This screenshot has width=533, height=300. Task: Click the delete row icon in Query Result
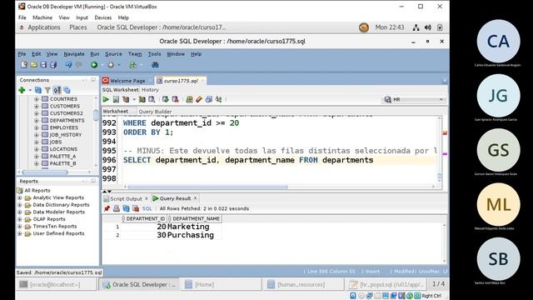point(136,208)
